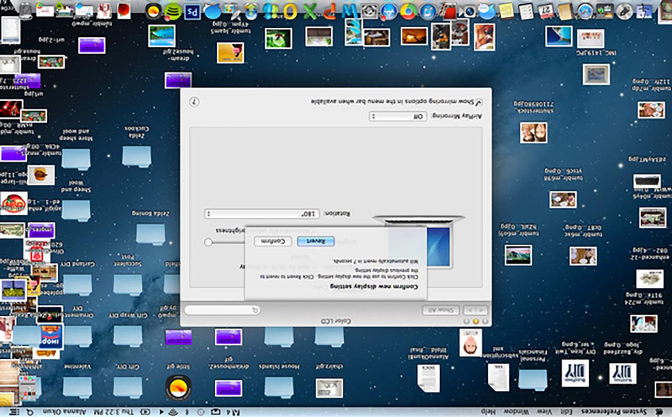672x417 pixels.
Task: Open the AirPlay Mirroring dropdown
Action: [x=397, y=116]
